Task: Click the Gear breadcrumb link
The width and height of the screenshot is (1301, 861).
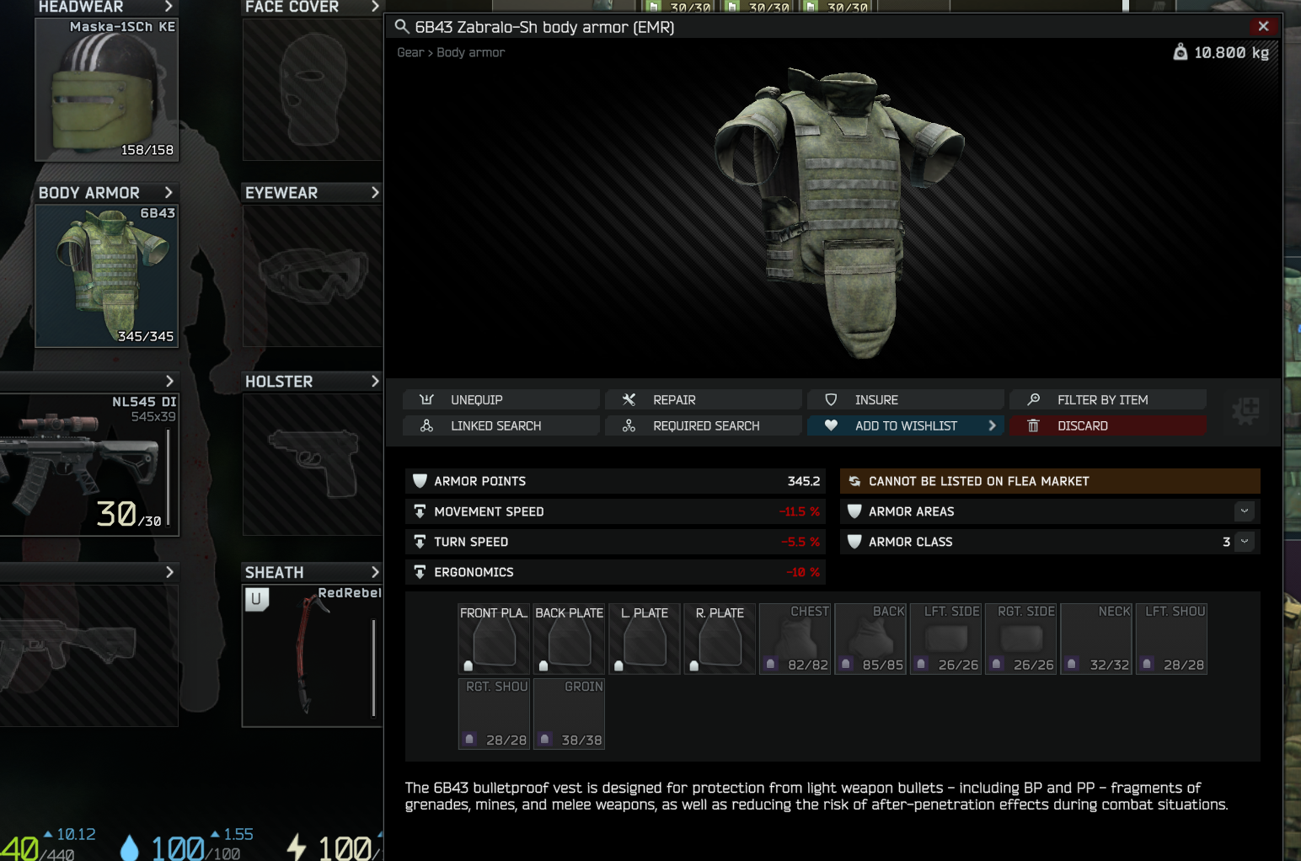Action: tap(410, 52)
